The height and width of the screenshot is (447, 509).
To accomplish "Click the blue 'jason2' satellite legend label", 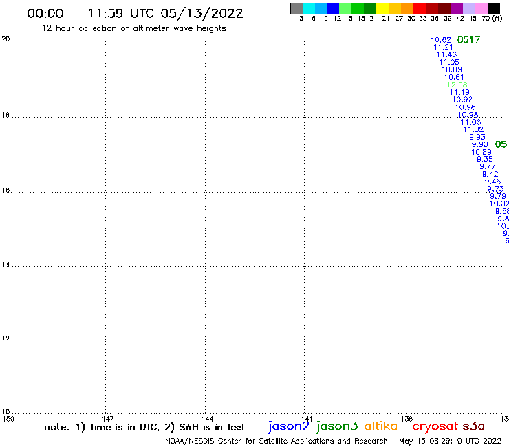I will point(289,427).
